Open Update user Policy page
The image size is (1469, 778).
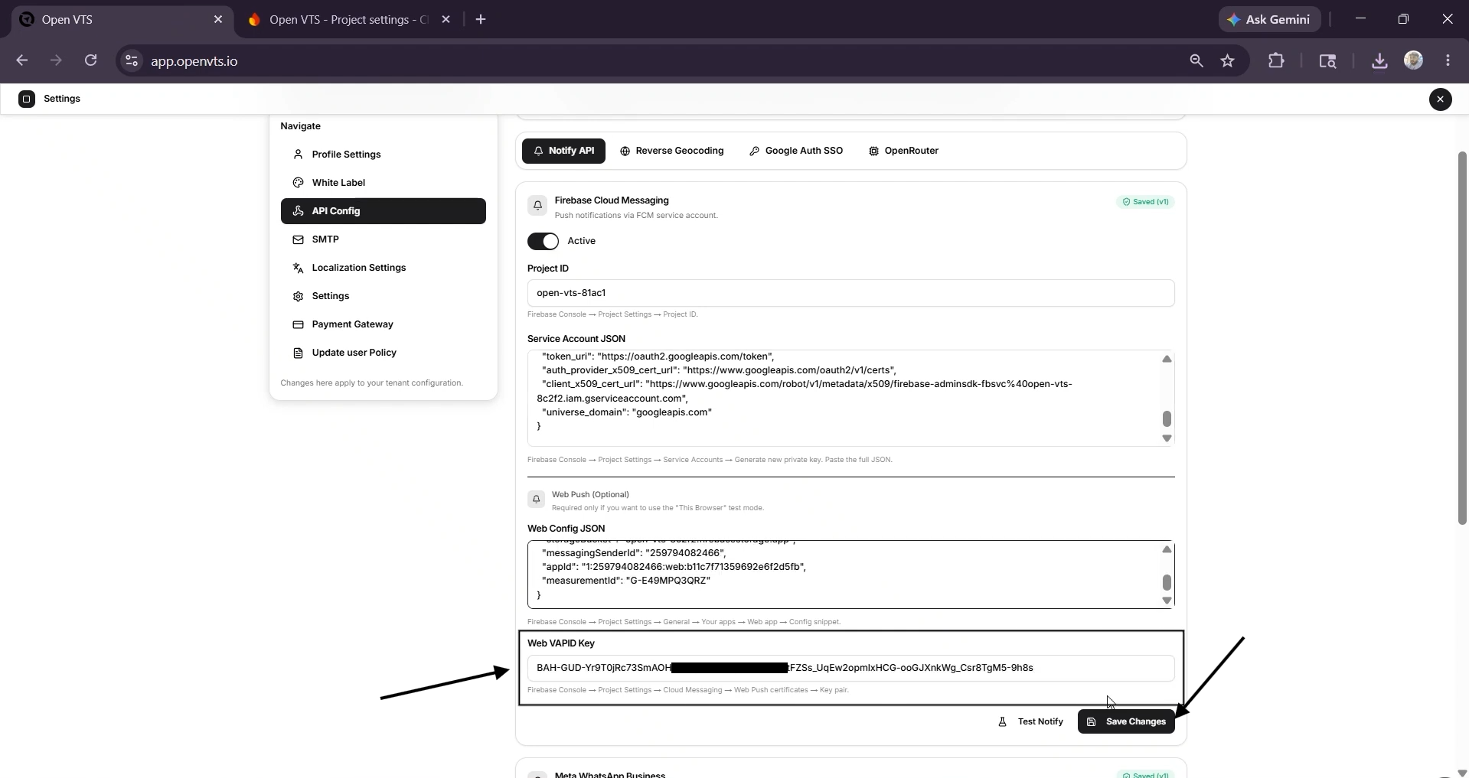[383, 353]
